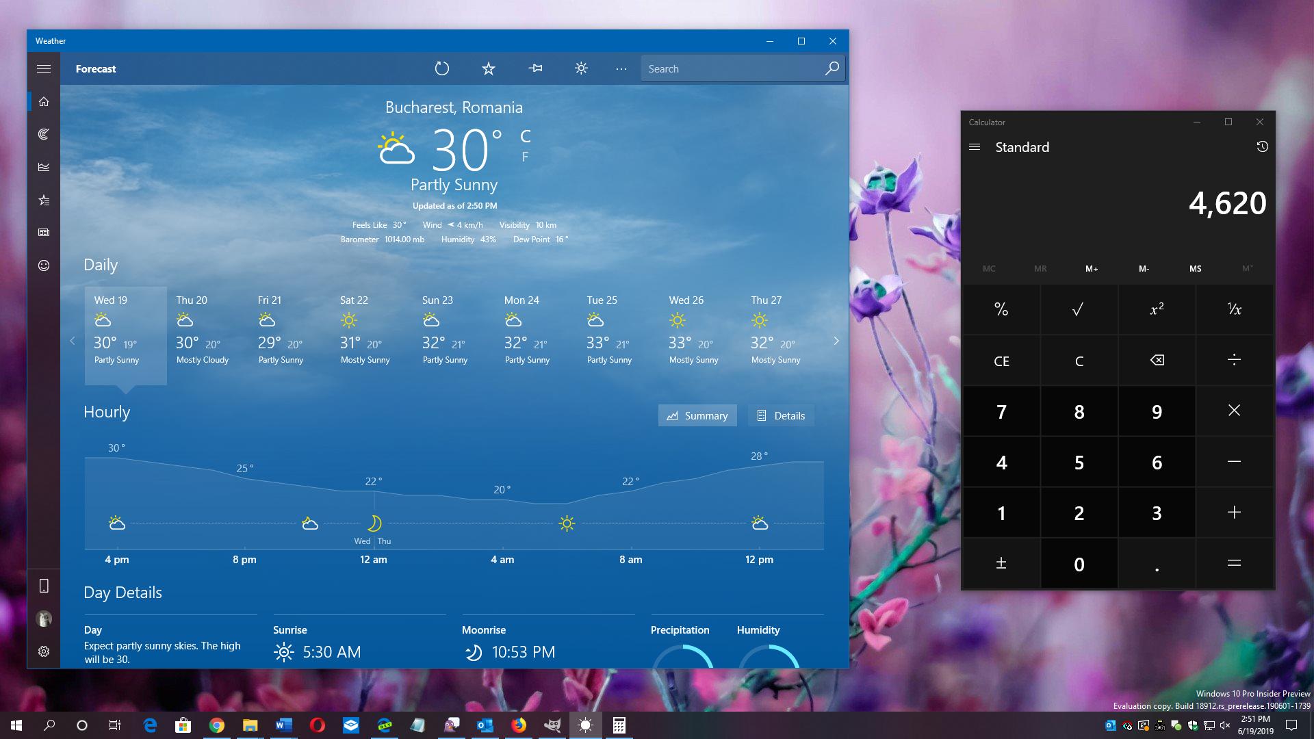Screen dimensions: 1314x739
Task: Open Chrome from the taskbar
Action: 216,725
